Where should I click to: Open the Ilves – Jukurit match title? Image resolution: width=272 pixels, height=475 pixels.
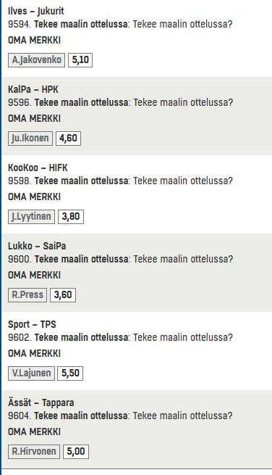click(x=36, y=11)
